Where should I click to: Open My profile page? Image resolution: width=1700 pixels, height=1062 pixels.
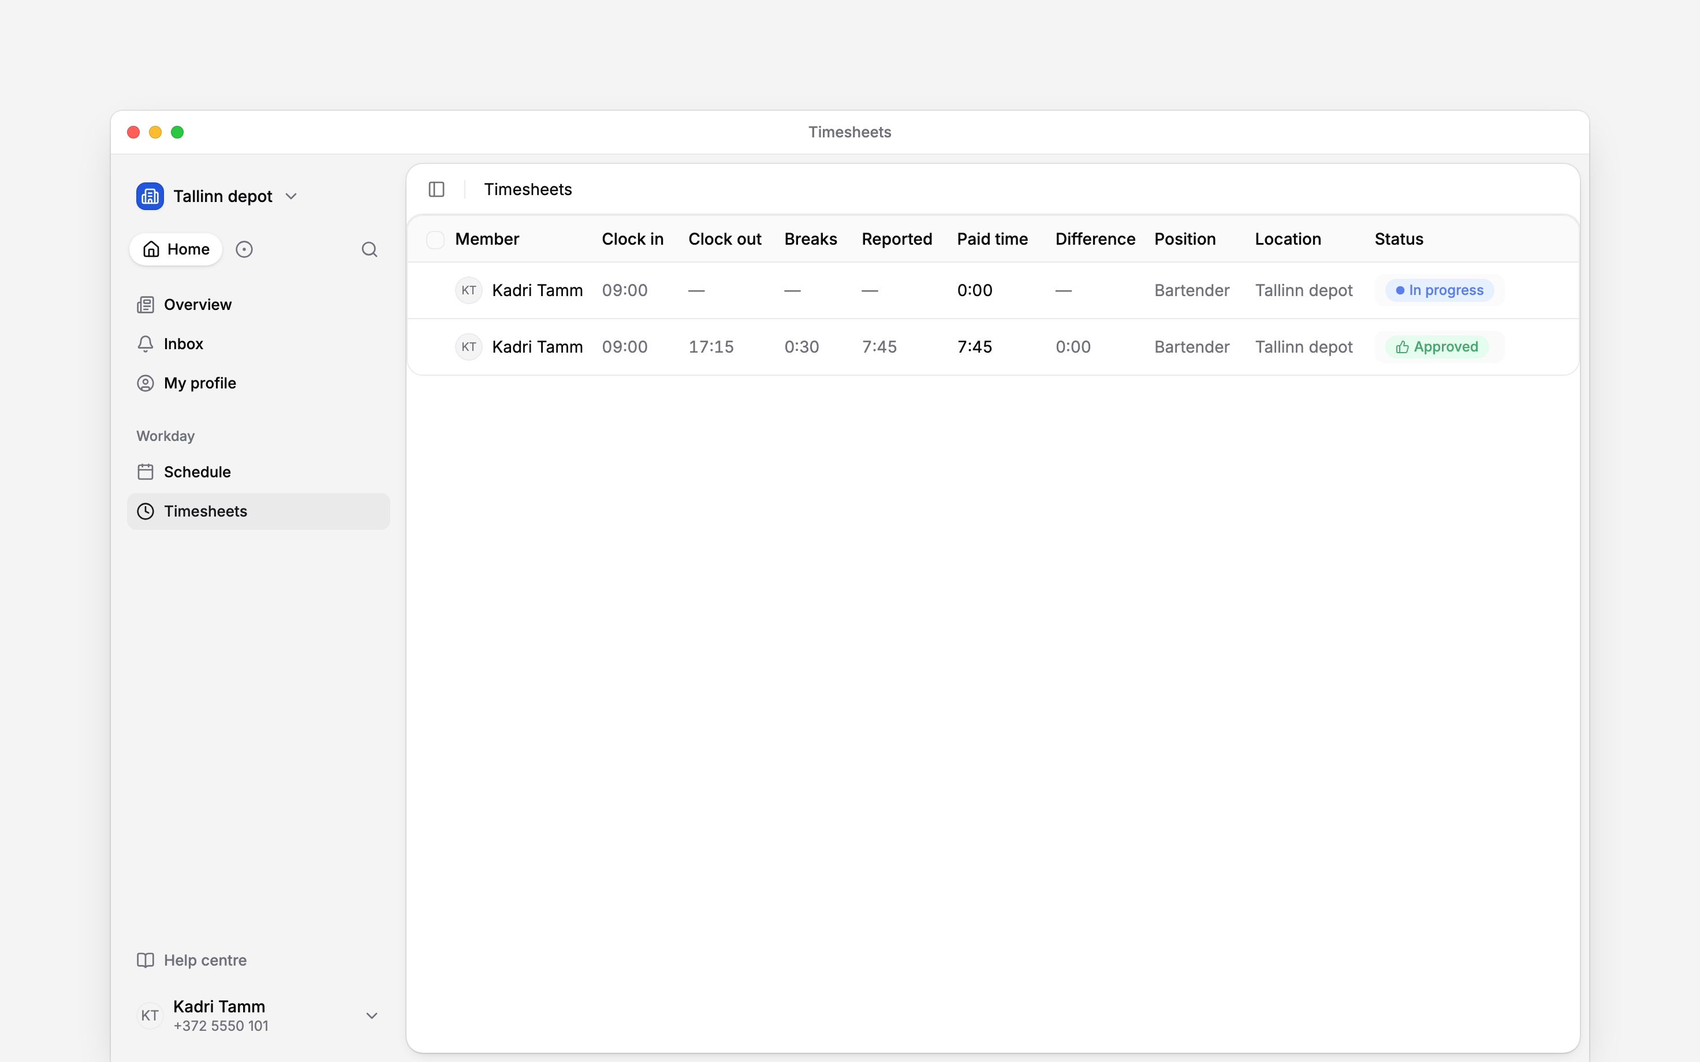[259, 383]
